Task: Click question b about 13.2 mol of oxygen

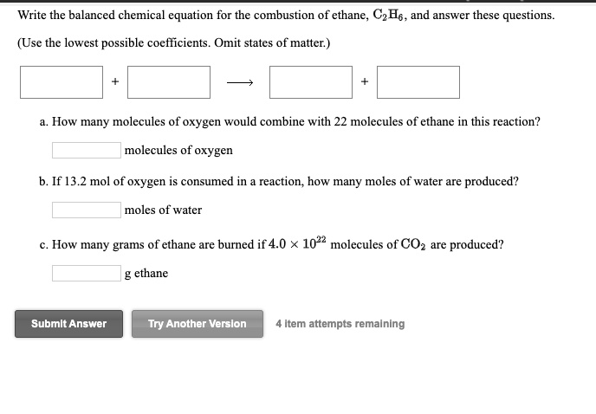Action: 278,182
